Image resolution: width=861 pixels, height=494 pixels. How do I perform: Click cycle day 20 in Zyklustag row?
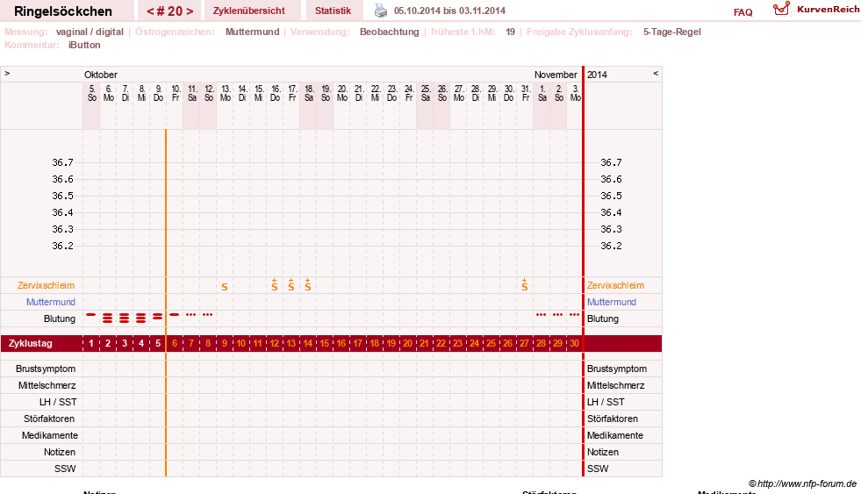(x=407, y=344)
